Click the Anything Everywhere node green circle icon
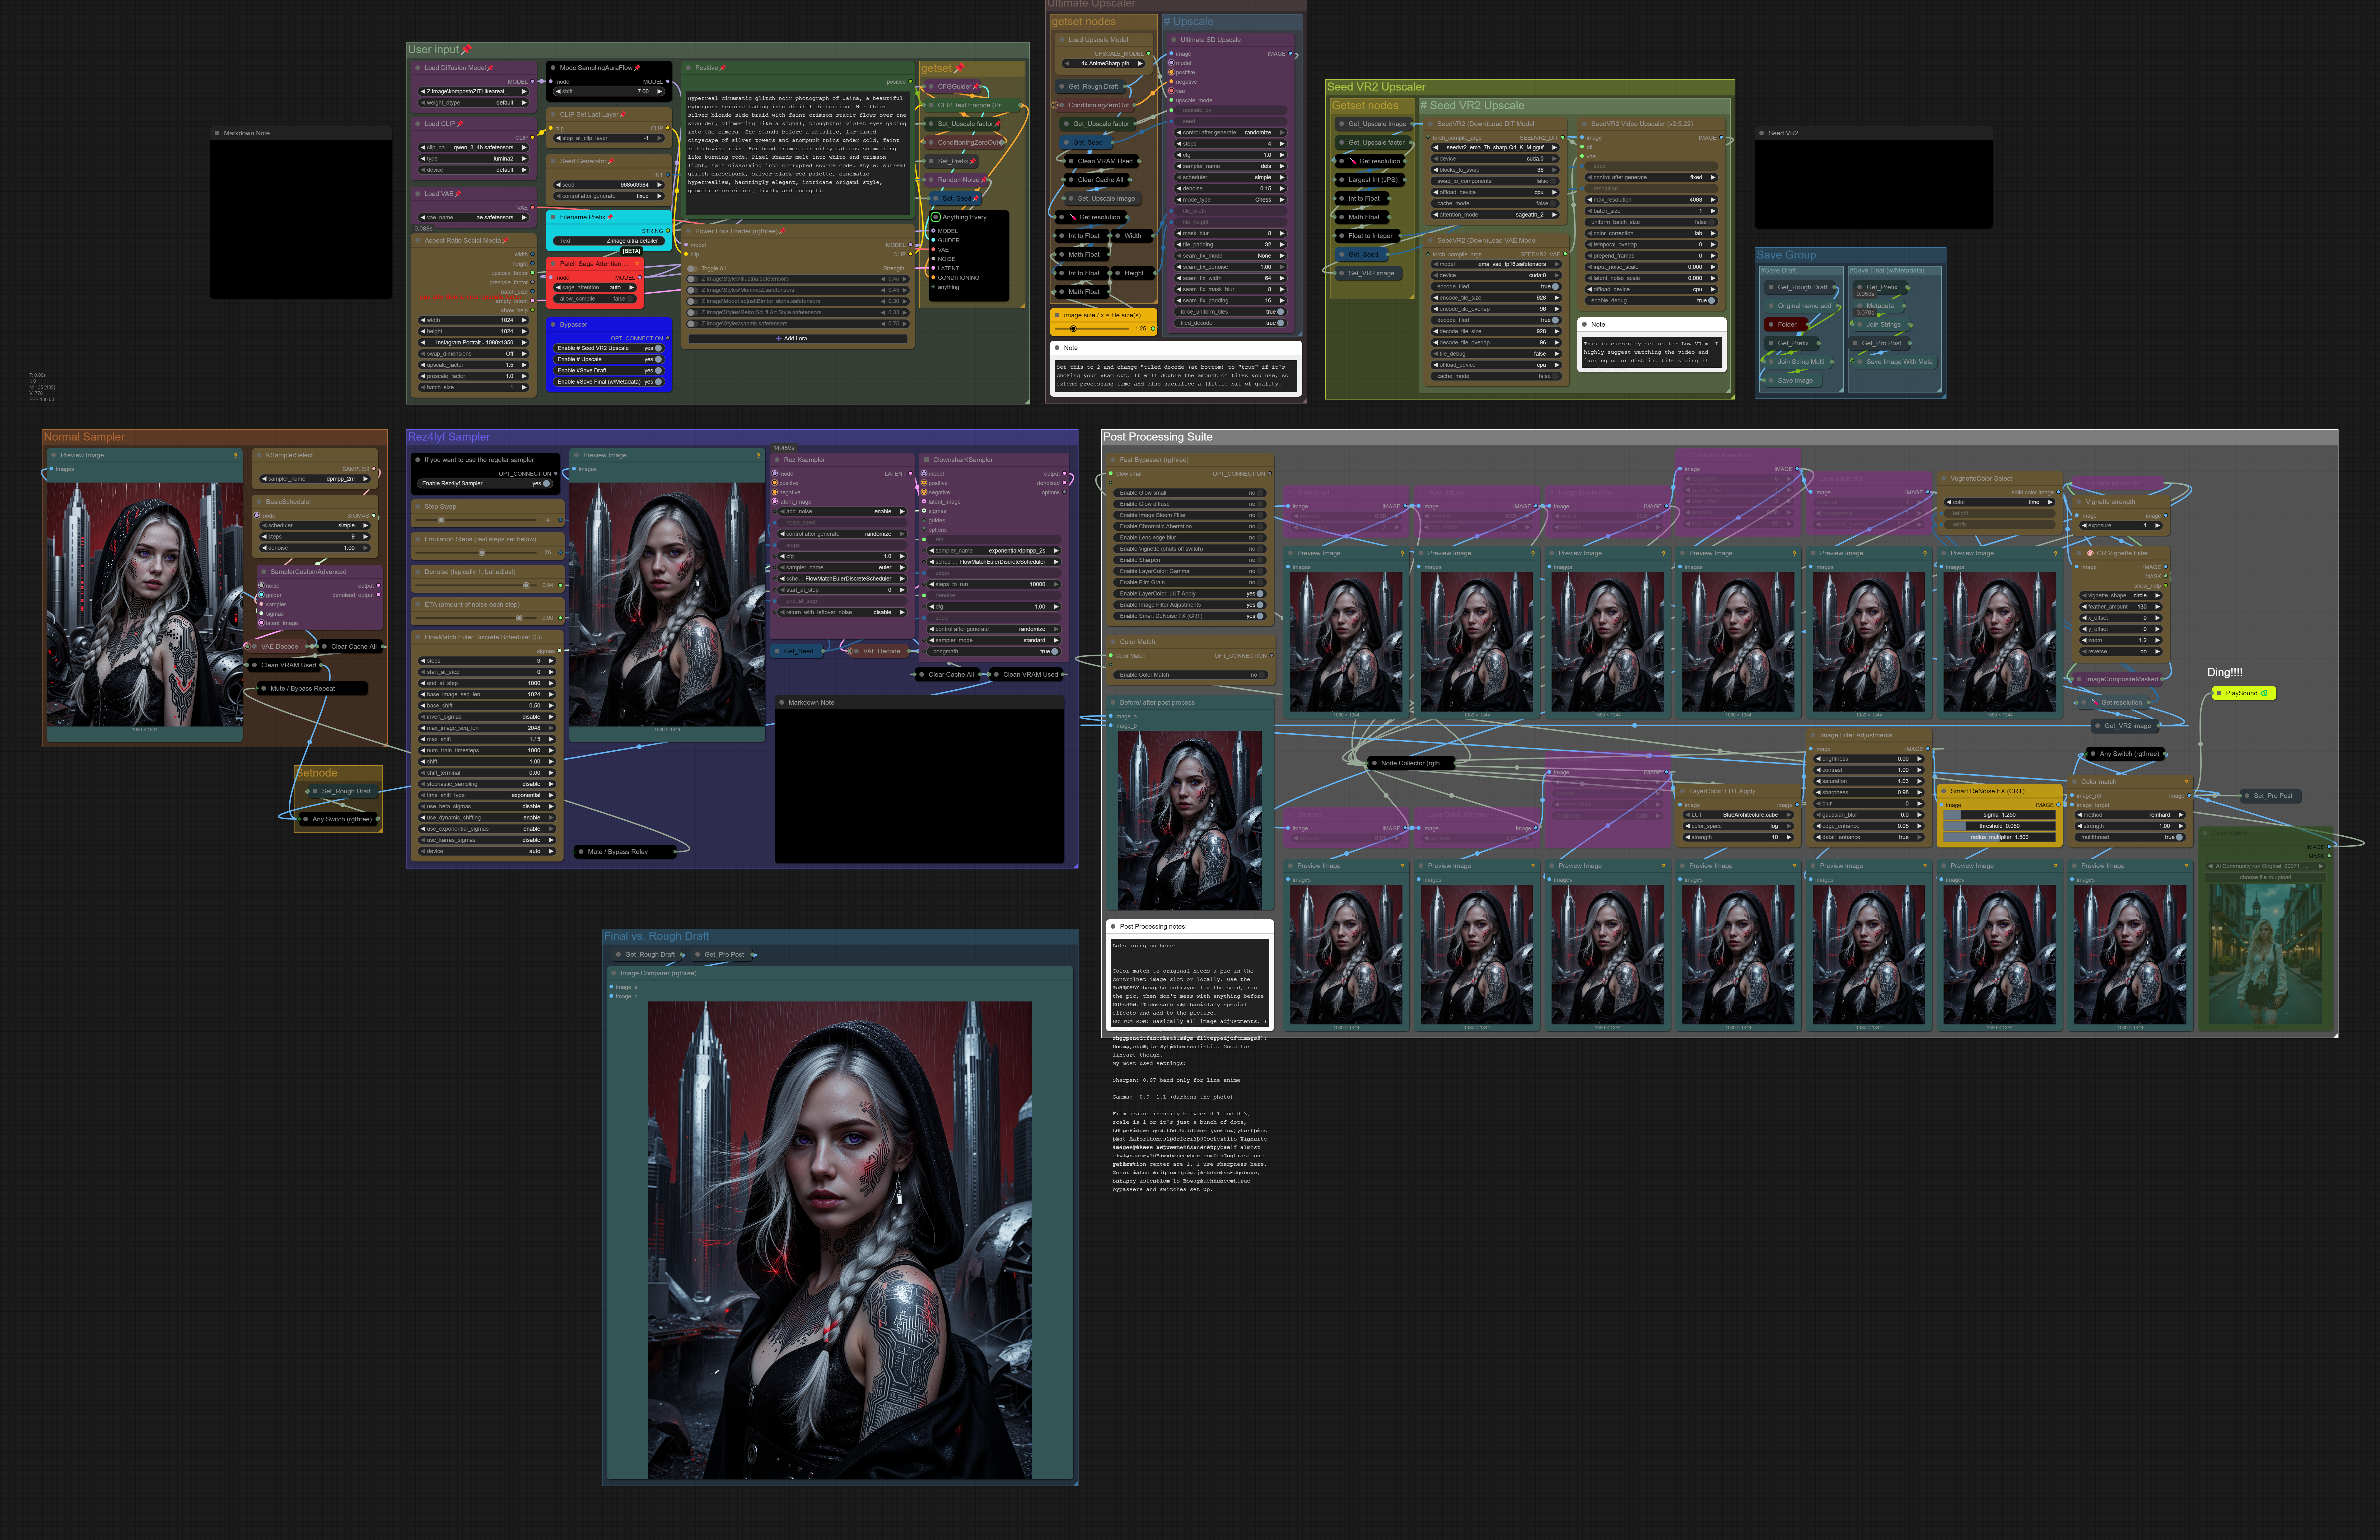This screenshot has height=1540, width=2380. click(935, 217)
